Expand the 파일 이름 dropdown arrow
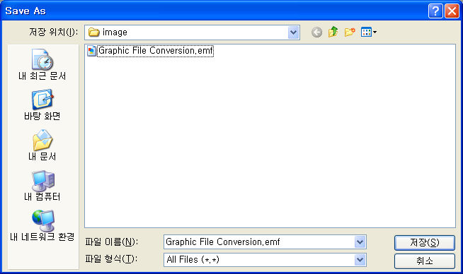This screenshot has height=274, width=463. coord(360,242)
